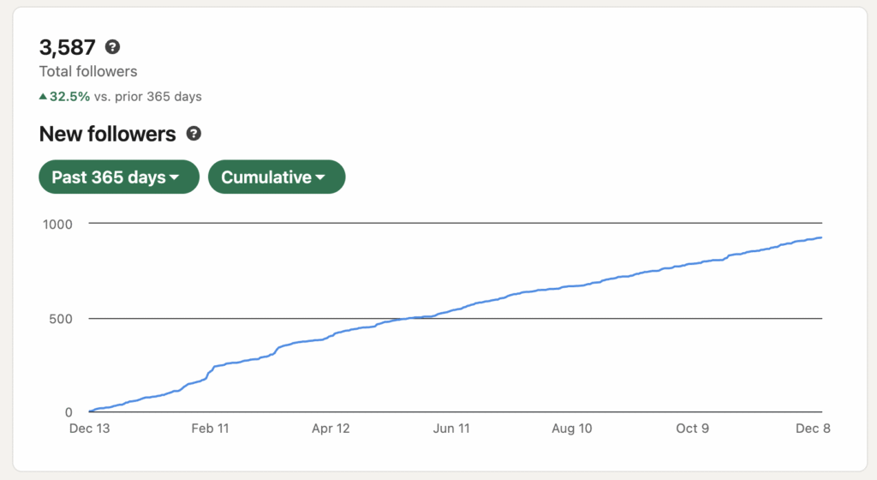Click caret arrow in Past 365 days pill

(x=175, y=178)
